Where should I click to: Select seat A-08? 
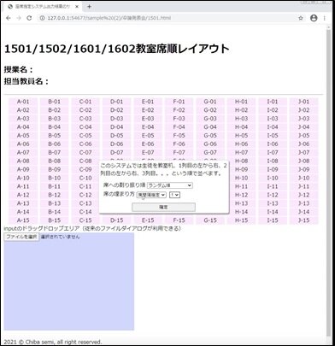[23, 161]
